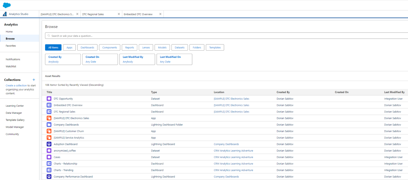Click the Adoption Dashboard lightning icon
The image size is (408, 180).
point(49,144)
